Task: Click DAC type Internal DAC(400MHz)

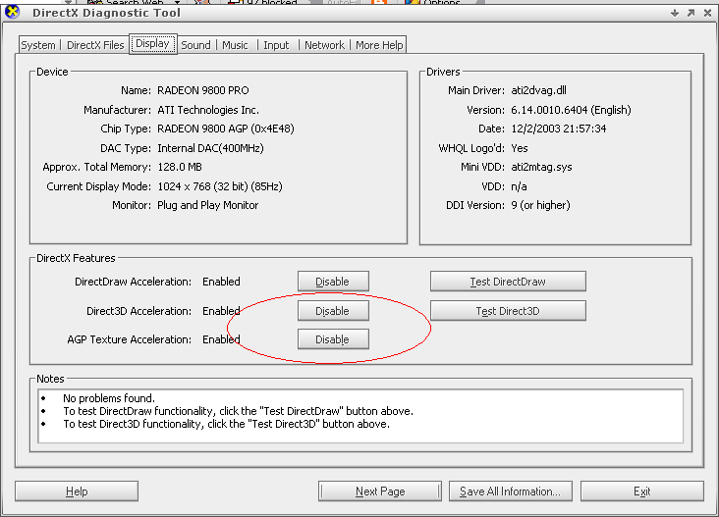Action: point(210,148)
